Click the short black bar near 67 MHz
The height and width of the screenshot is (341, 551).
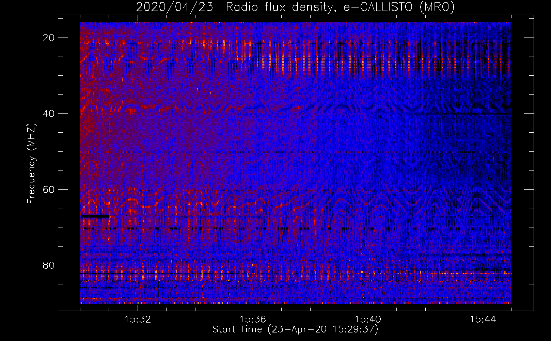coord(95,216)
